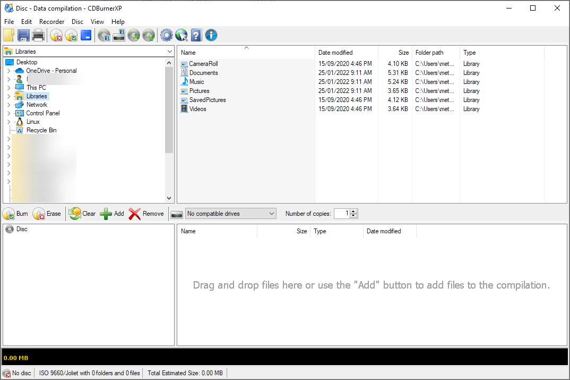The width and height of the screenshot is (570, 380).
Task: Click the Remove button
Action: coord(146,214)
